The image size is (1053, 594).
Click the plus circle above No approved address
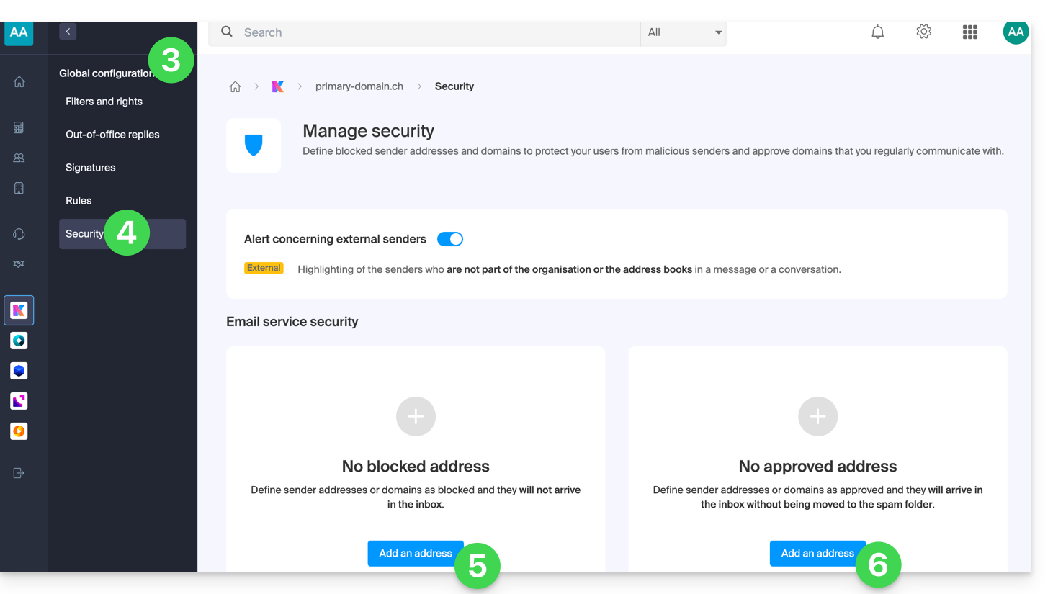(817, 416)
